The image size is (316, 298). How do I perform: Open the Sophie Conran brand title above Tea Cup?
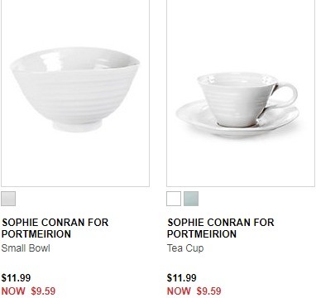[221, 228]
